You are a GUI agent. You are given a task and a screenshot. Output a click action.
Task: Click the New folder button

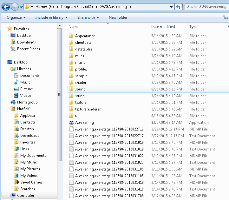[118, 17]
